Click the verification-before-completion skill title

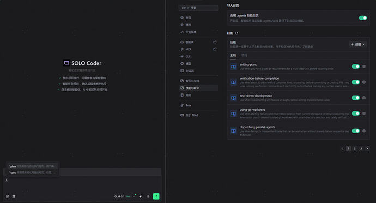coord(259,79)
